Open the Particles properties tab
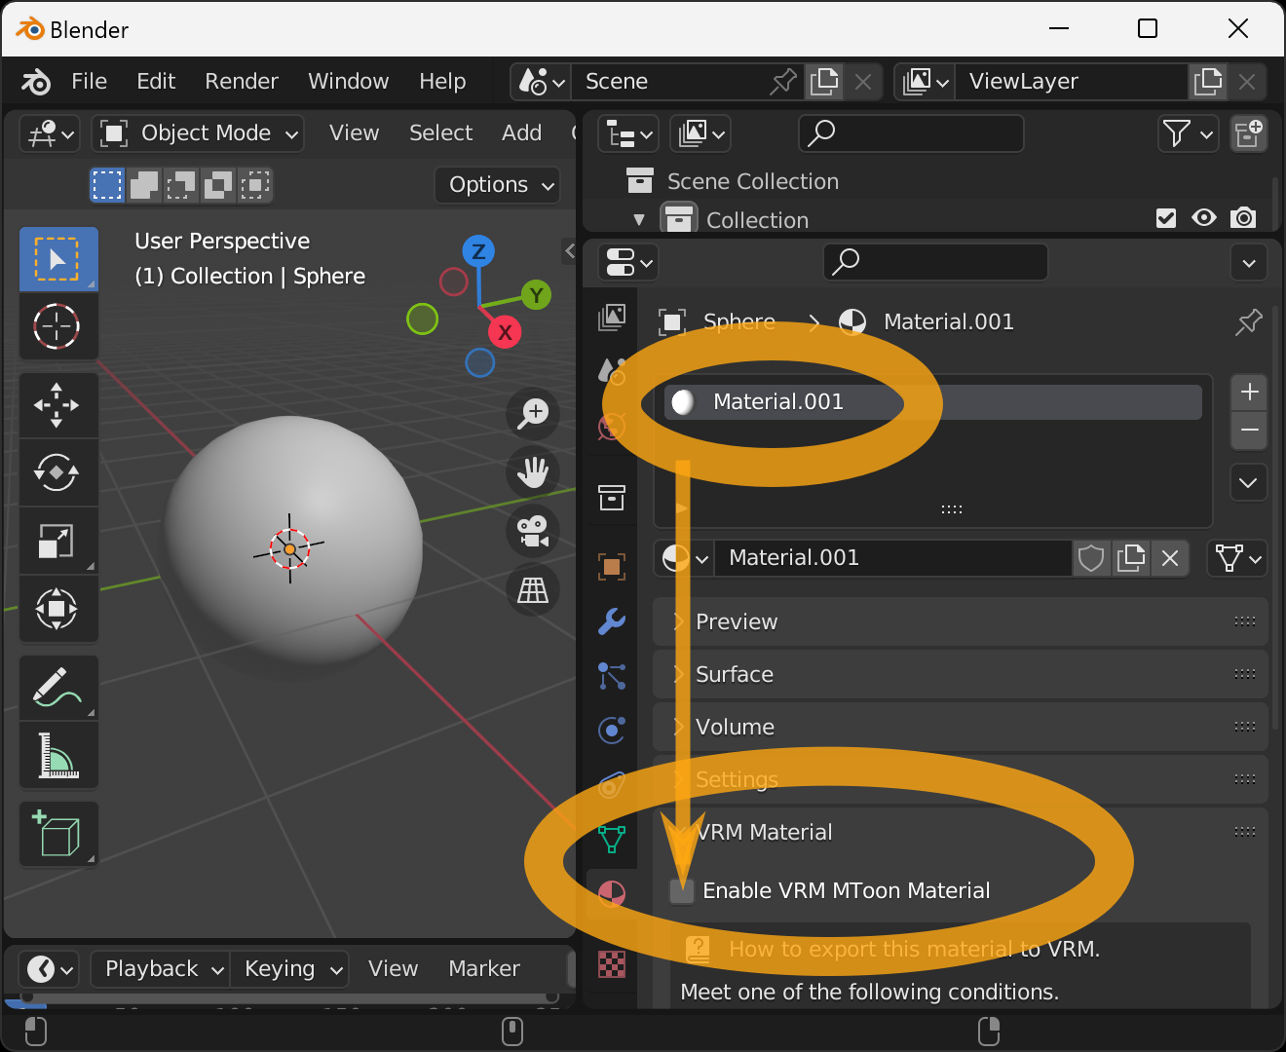 click(x=612, y=675)
